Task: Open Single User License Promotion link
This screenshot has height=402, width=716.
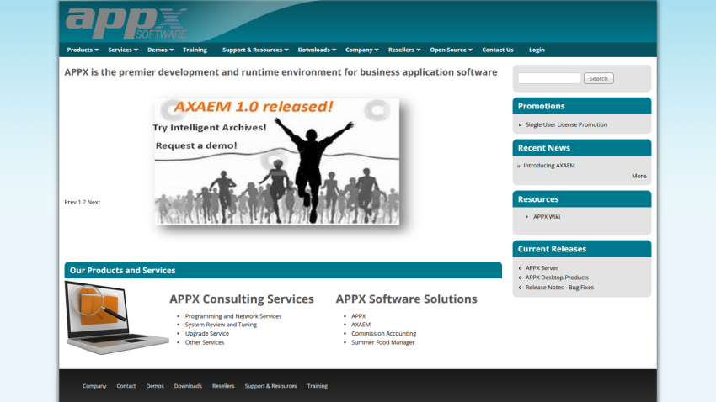Action: coord(566,124)
